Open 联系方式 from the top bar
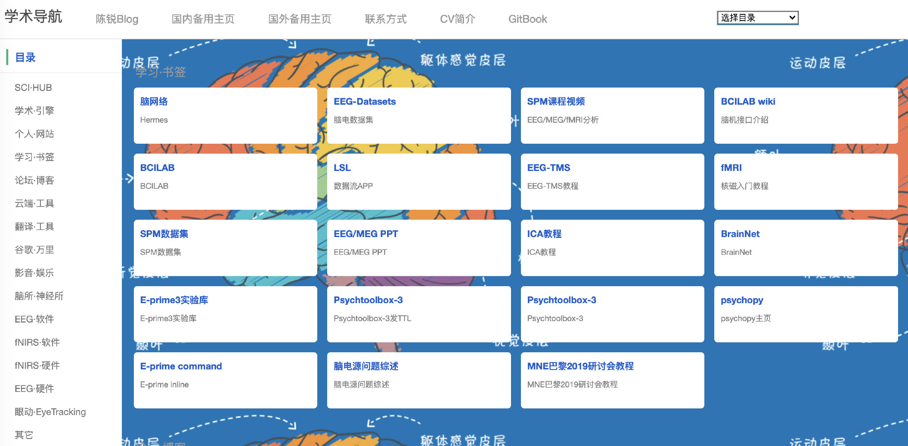The image size is (908, 446). [x=385, y=19]
